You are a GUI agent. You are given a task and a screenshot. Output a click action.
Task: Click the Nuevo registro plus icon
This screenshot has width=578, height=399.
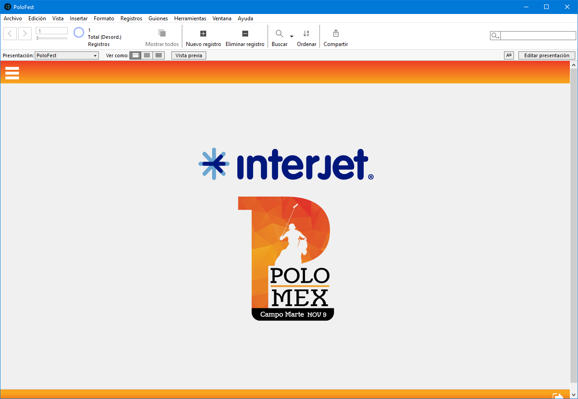tap(203, 33)
